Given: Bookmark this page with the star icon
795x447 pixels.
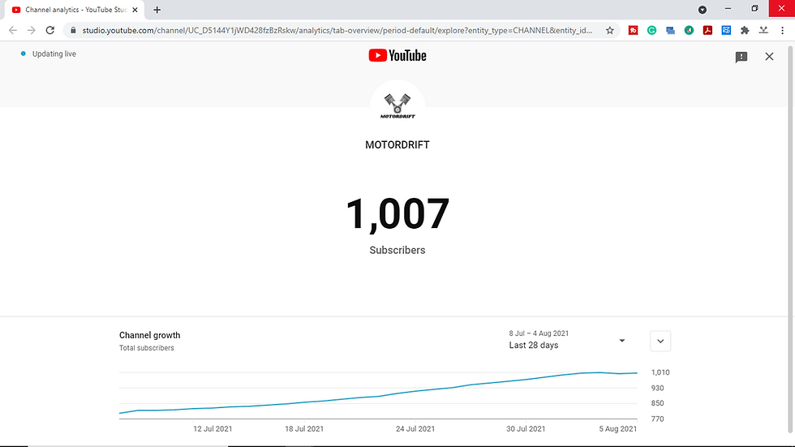Looking at the screenshot, I should coord(609,30).
